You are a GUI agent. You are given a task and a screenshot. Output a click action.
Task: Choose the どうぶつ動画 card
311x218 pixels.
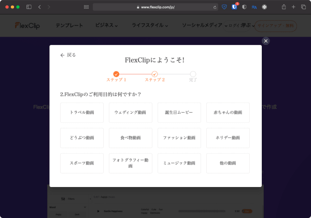point(82,138)
